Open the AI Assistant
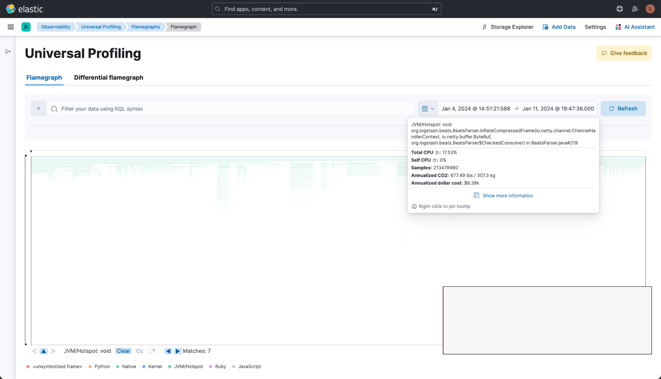The height and width of the screenshot is (379, 661). coord(635,27)
